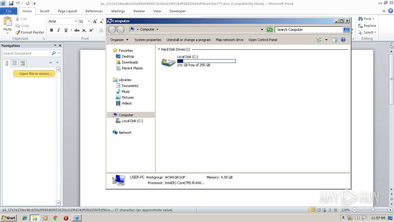Apply subscript formatting
Image resolution: width=394 pixels, height=222 pixels.
[x=84, y=30]
